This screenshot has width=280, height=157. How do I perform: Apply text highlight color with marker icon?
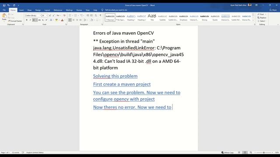coord(56,20)
